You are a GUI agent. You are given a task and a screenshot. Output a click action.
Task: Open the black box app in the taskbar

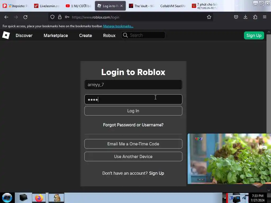pyautogui.click(x=23, y=198)
